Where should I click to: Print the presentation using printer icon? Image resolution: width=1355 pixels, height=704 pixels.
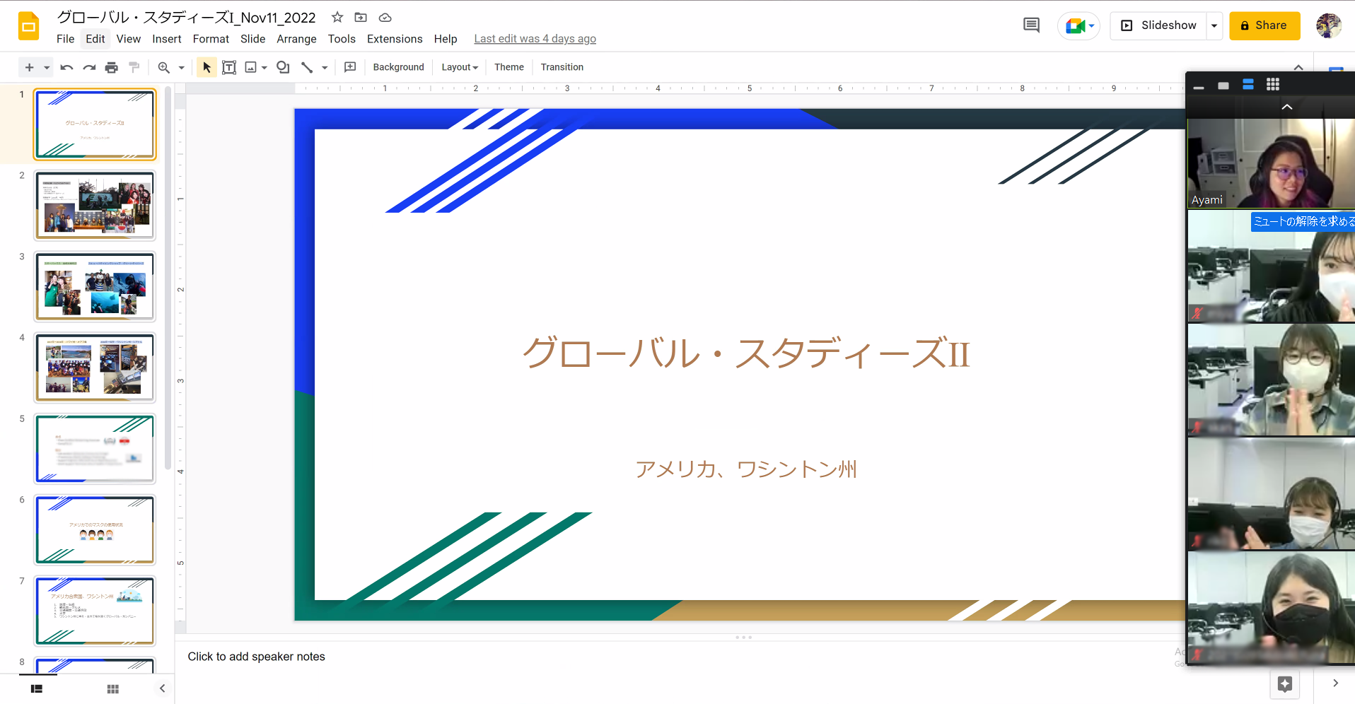click(111, 67)
